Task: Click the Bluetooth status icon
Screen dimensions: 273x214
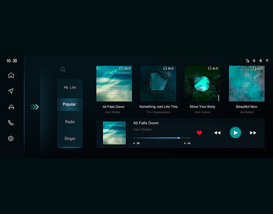Action: [x=261, y=61]
